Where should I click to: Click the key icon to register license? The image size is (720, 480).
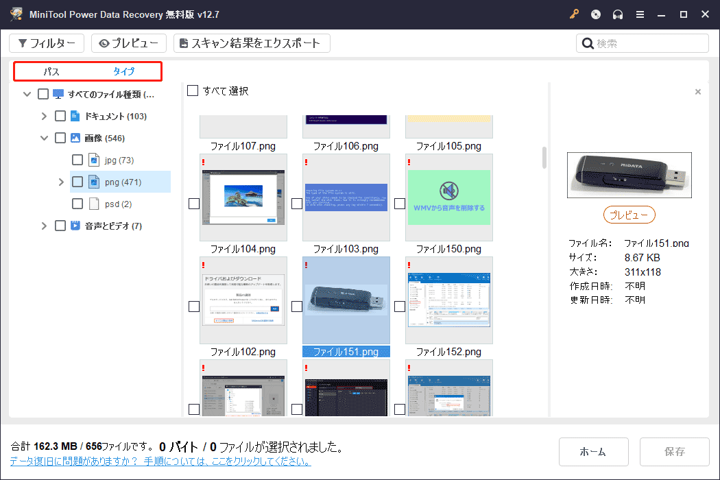(574, 14)
